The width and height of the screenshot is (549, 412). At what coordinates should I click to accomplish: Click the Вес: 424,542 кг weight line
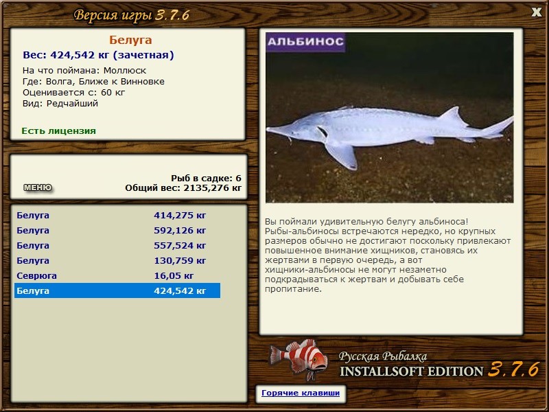[98, 55]
